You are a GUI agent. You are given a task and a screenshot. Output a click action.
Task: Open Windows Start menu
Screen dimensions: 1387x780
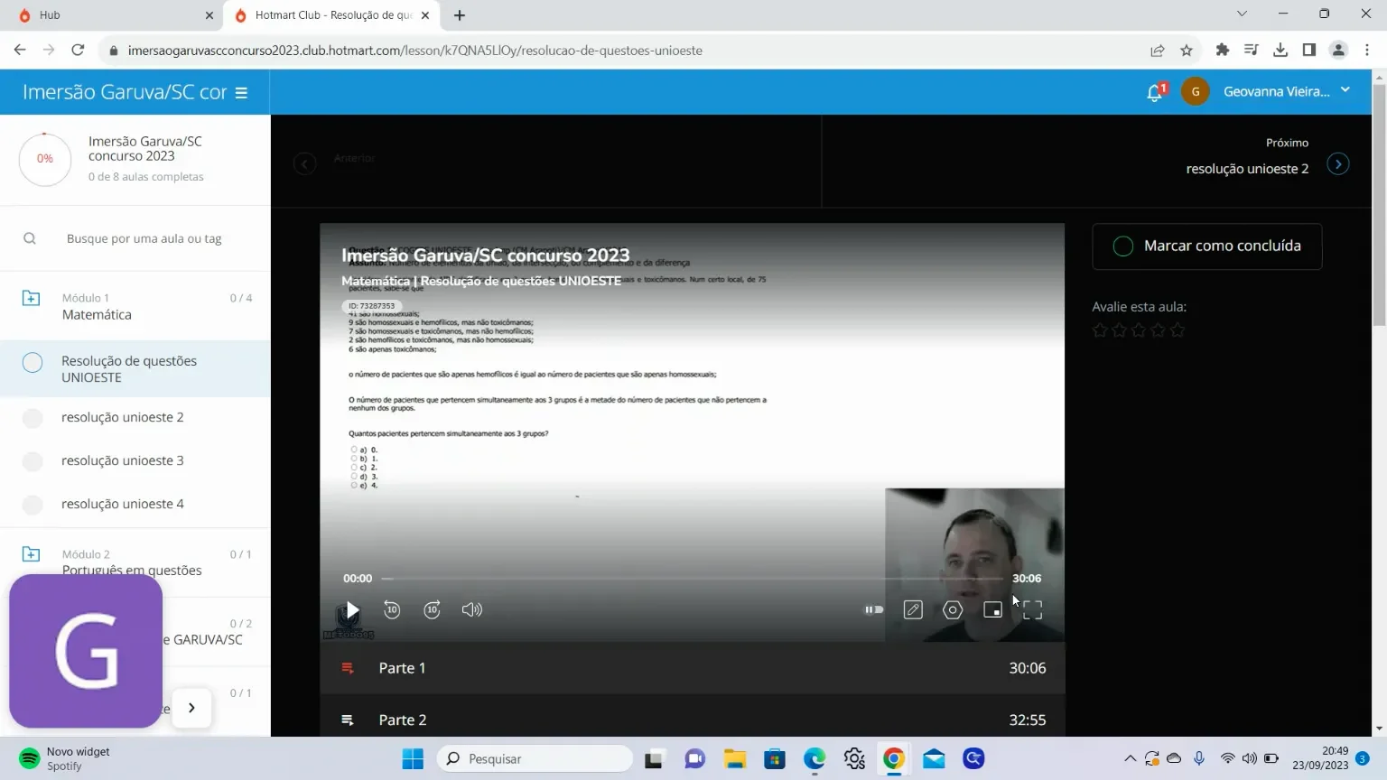click(413, 759)
